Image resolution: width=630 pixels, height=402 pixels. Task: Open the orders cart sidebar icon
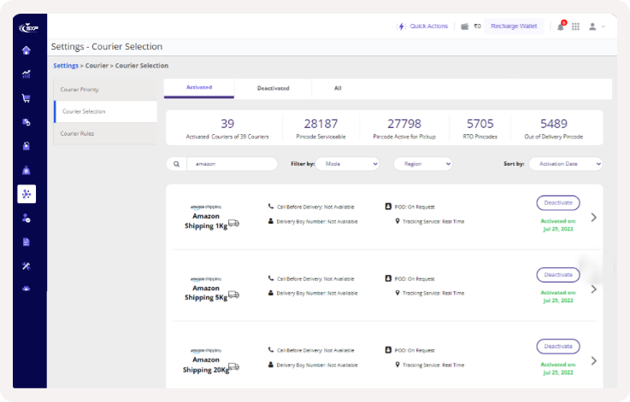coord(26,98)
